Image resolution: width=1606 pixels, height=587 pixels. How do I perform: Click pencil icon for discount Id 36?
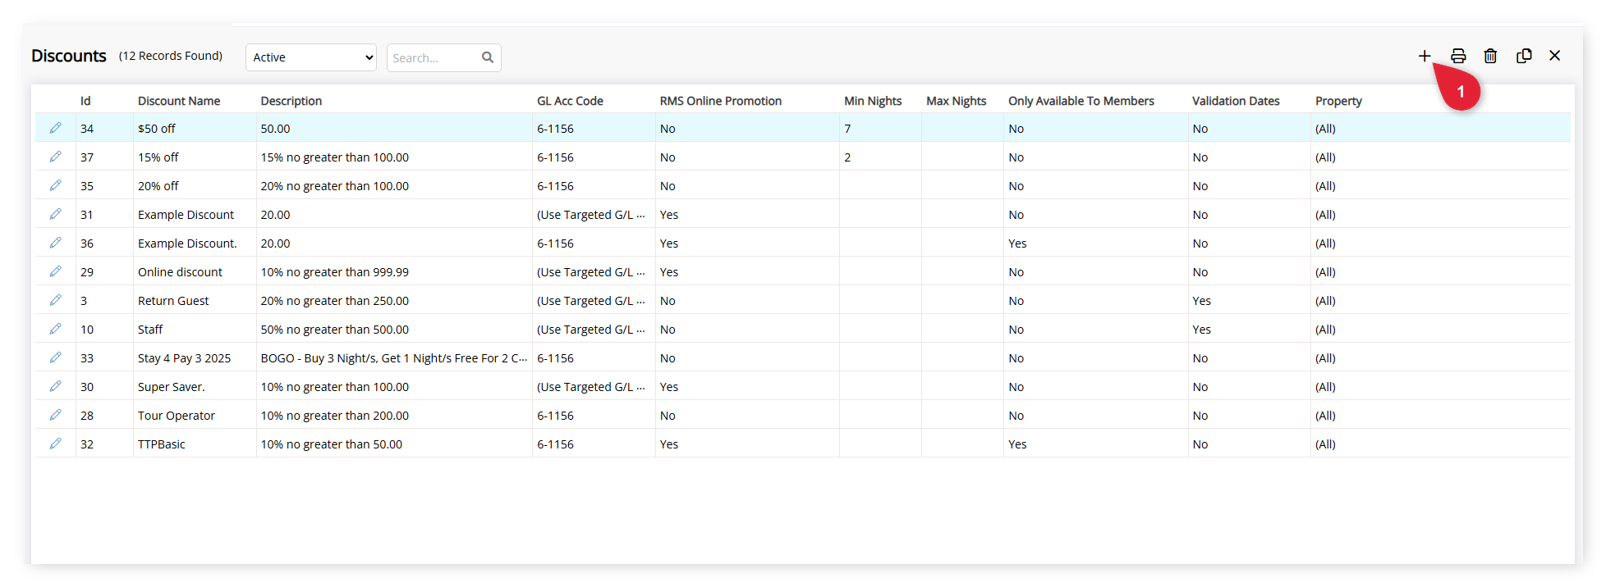coord(55,243)
